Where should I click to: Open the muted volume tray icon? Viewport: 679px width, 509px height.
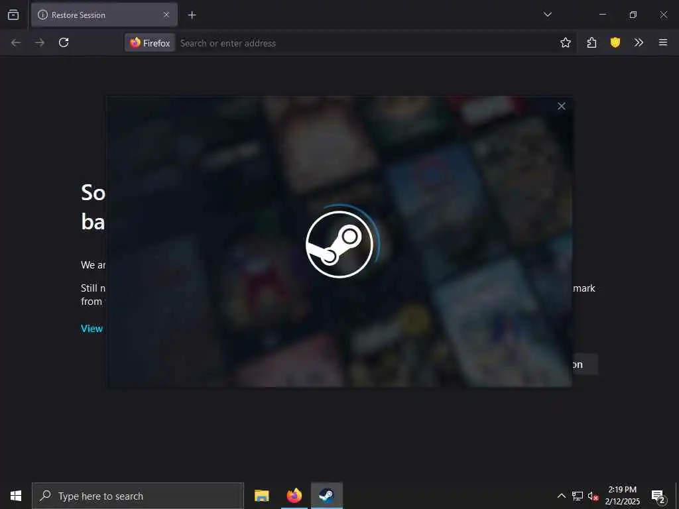click(593, 496)
